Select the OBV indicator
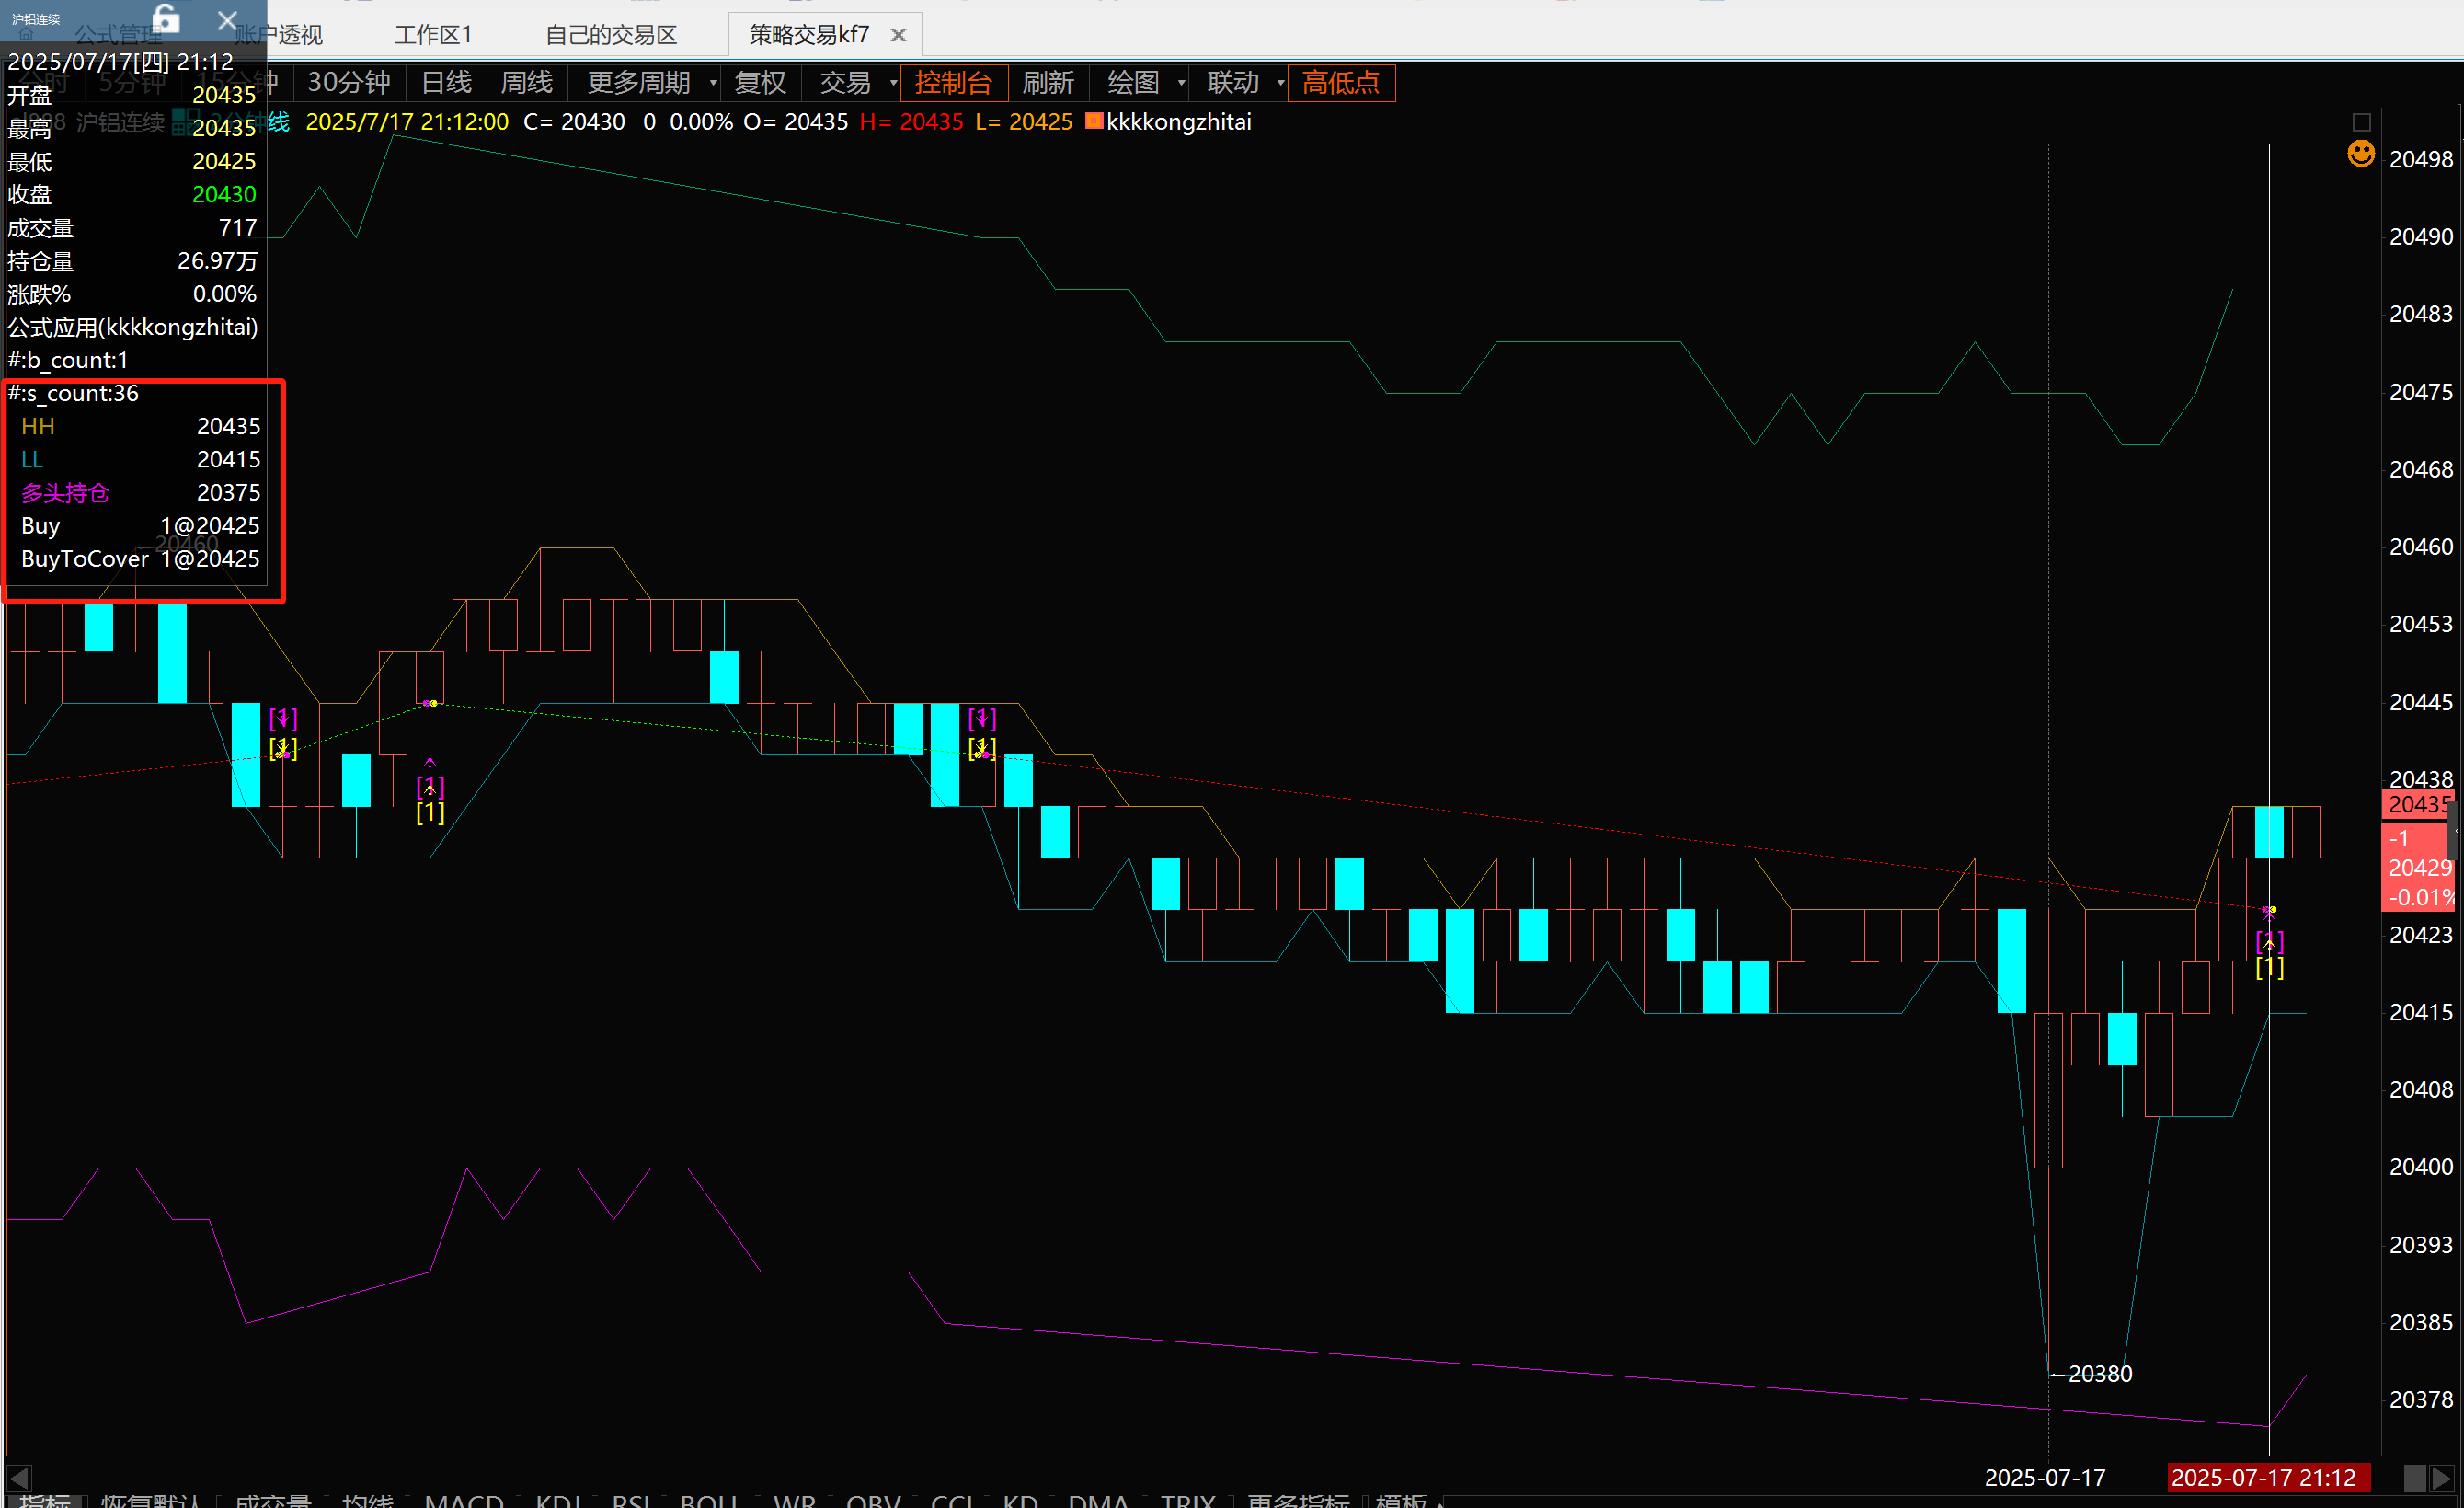The image size is (2464, 1508). click(x=873, y=1500)
